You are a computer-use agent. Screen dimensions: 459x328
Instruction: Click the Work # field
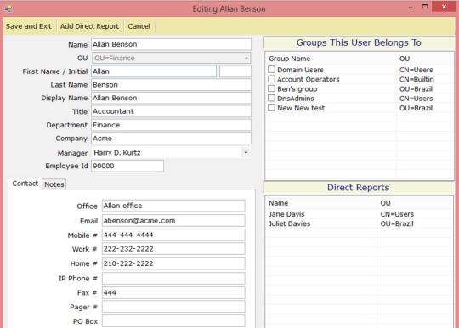173,249
